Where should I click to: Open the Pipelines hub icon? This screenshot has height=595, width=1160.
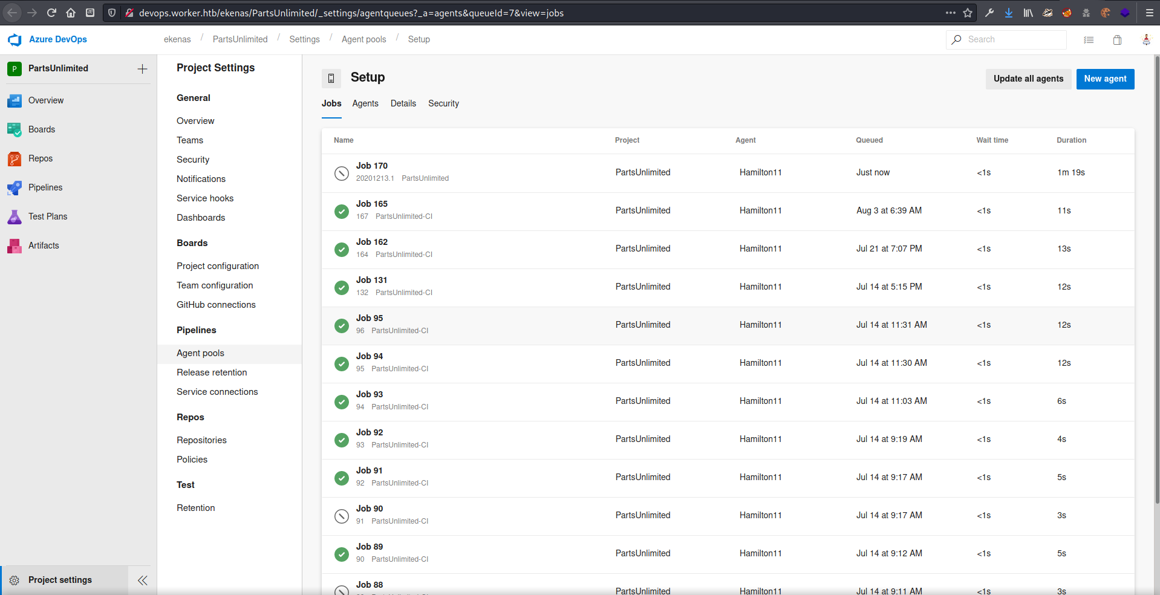coord(15,188)
